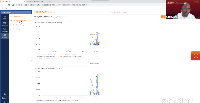Toggle the orange Memory legend series
Viewport: 200px width, 103px height.
(x=71, y=57)
